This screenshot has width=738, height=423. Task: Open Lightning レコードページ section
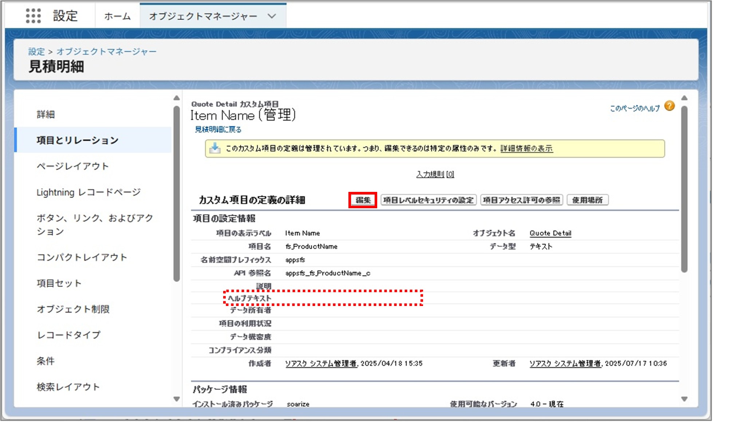tap(88, 193)
